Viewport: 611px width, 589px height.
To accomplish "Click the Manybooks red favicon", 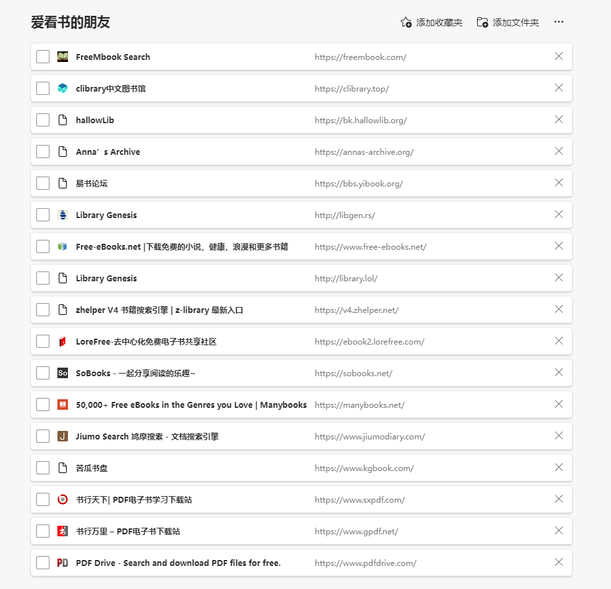I will coord(63,405).
